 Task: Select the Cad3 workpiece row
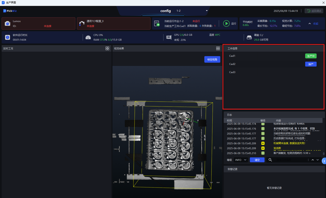pos(232,72)
